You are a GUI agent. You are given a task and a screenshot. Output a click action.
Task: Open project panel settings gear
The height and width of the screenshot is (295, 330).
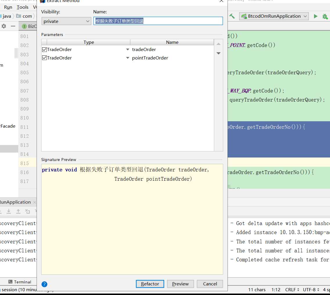pos(4,26)
